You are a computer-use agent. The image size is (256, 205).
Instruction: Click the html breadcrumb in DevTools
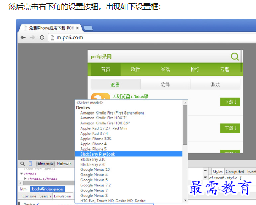pos(24,189)
